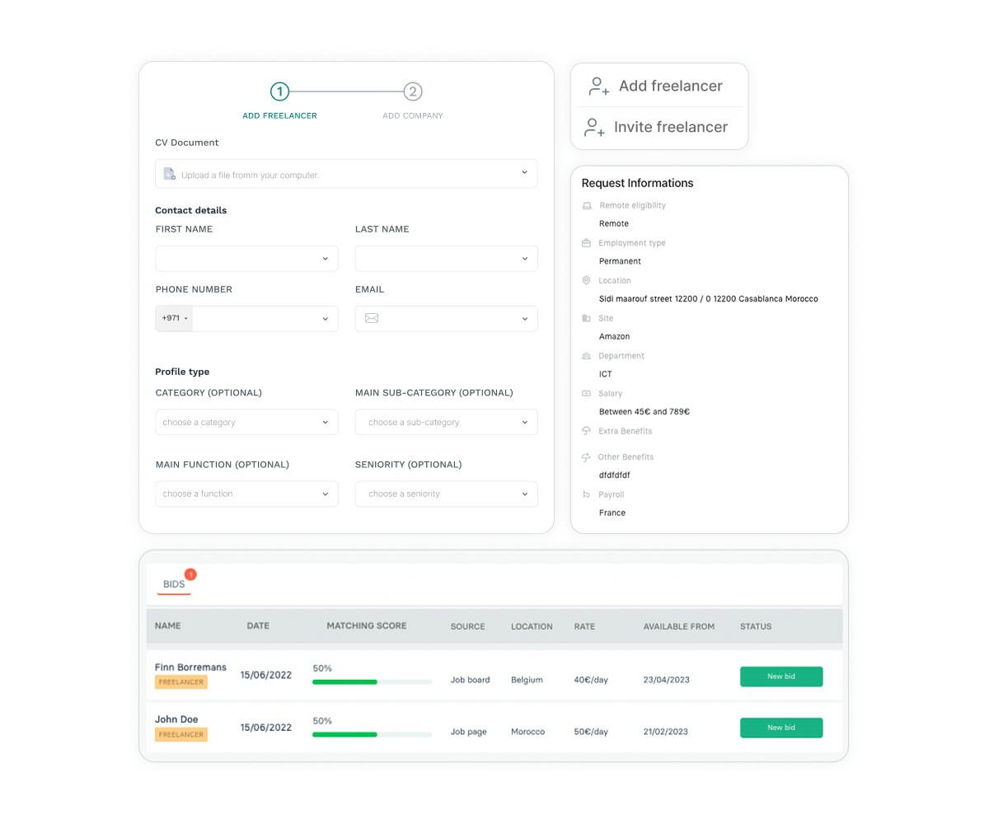Click the Invite freelancer person-plus icon

click(594, 128)
